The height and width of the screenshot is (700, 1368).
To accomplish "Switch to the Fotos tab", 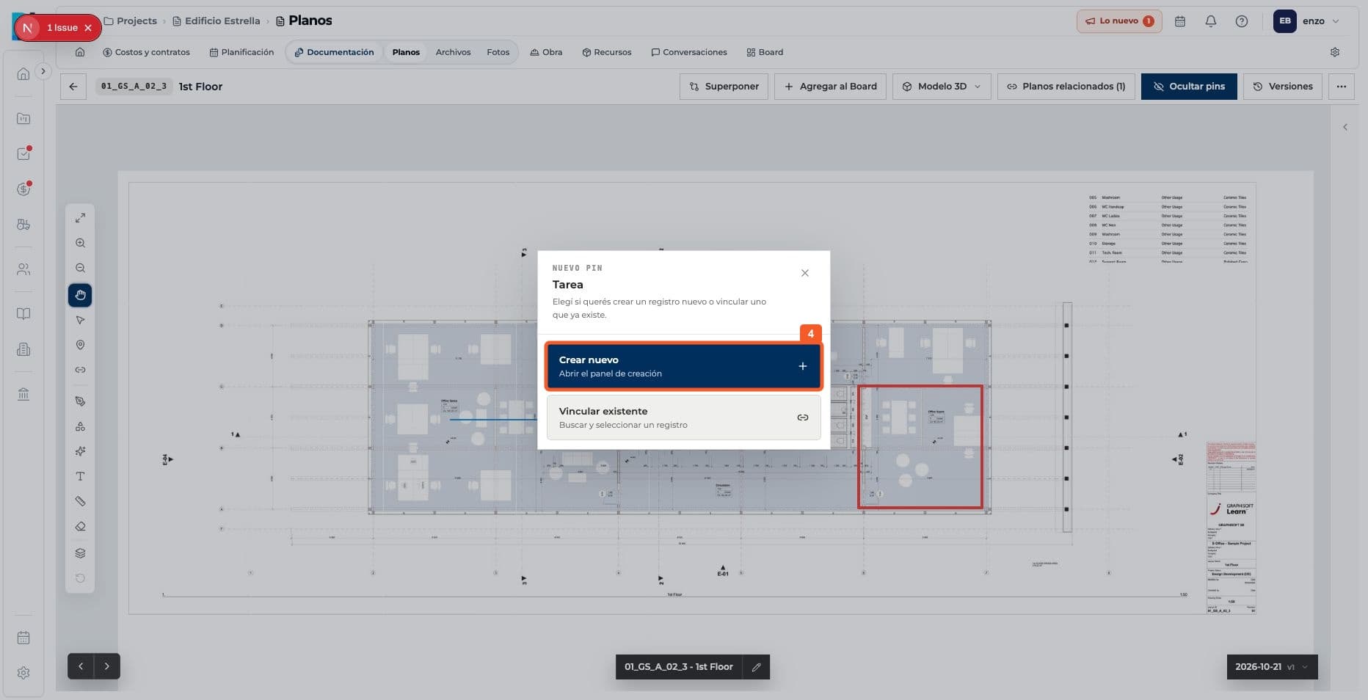I will click(498, 52).
